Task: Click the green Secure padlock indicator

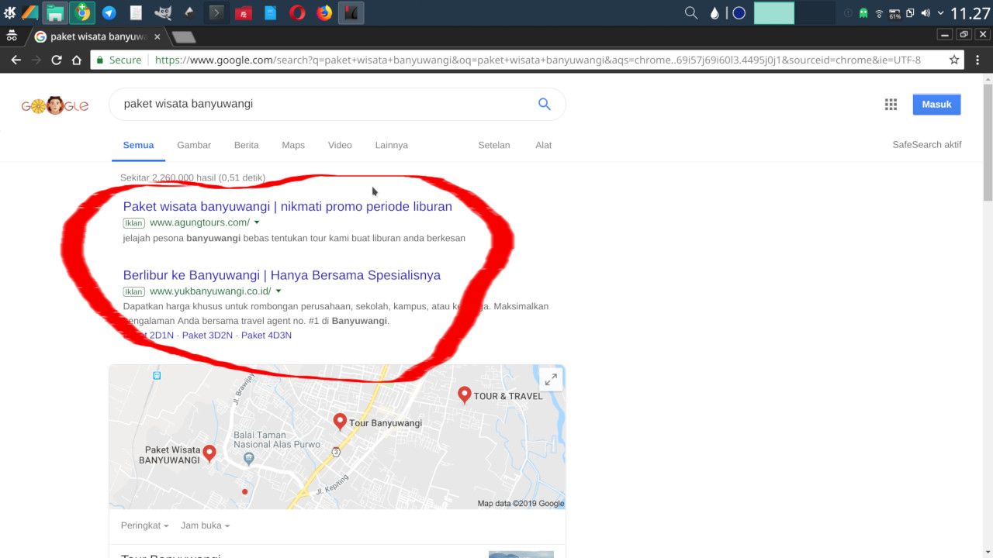Action: [x=119, y=60]
